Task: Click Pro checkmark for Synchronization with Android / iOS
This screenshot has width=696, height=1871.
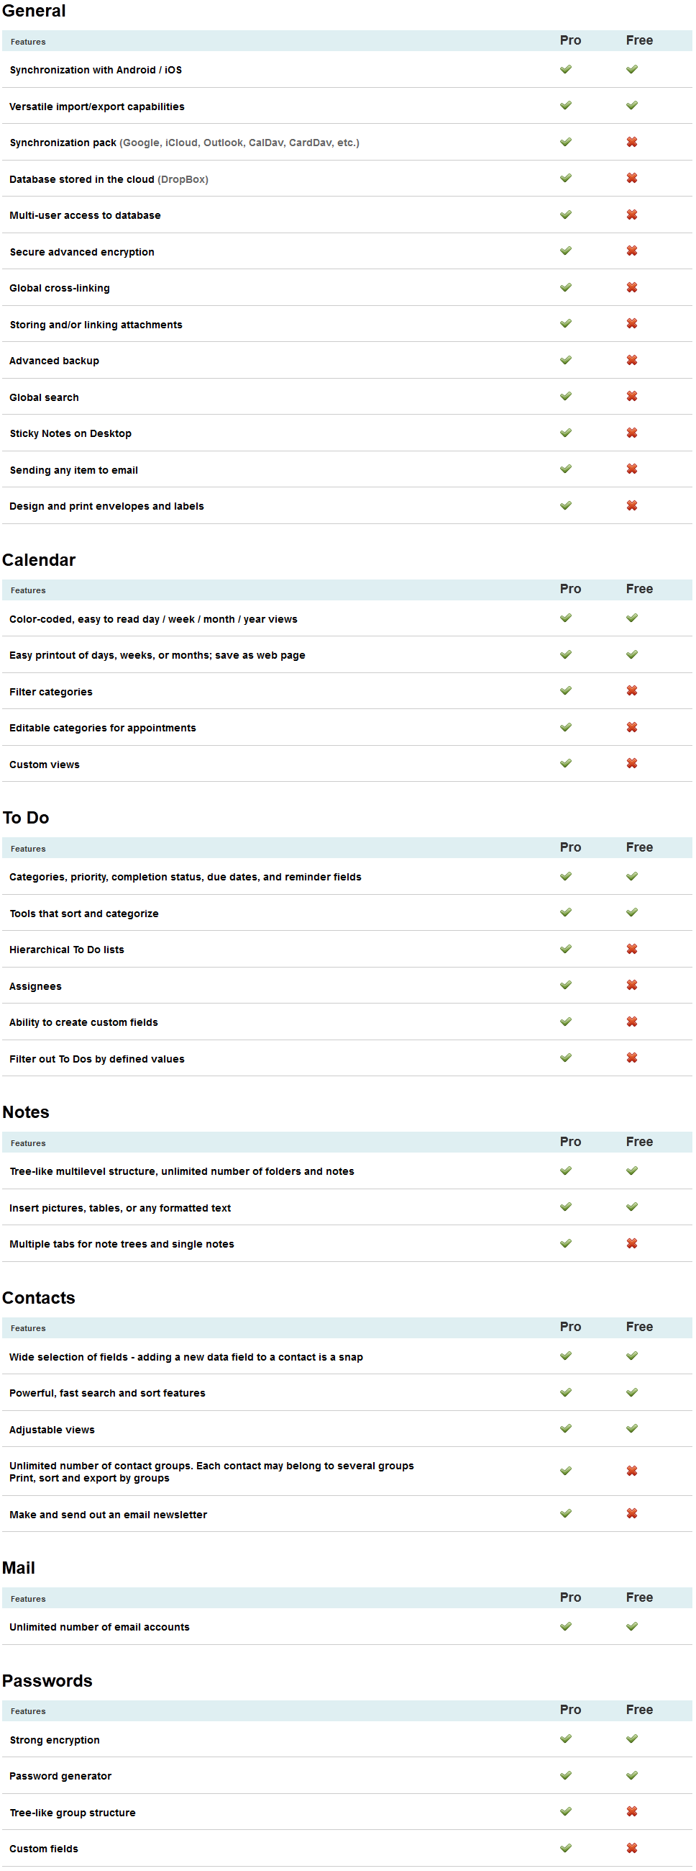Action: pos(565,70)
